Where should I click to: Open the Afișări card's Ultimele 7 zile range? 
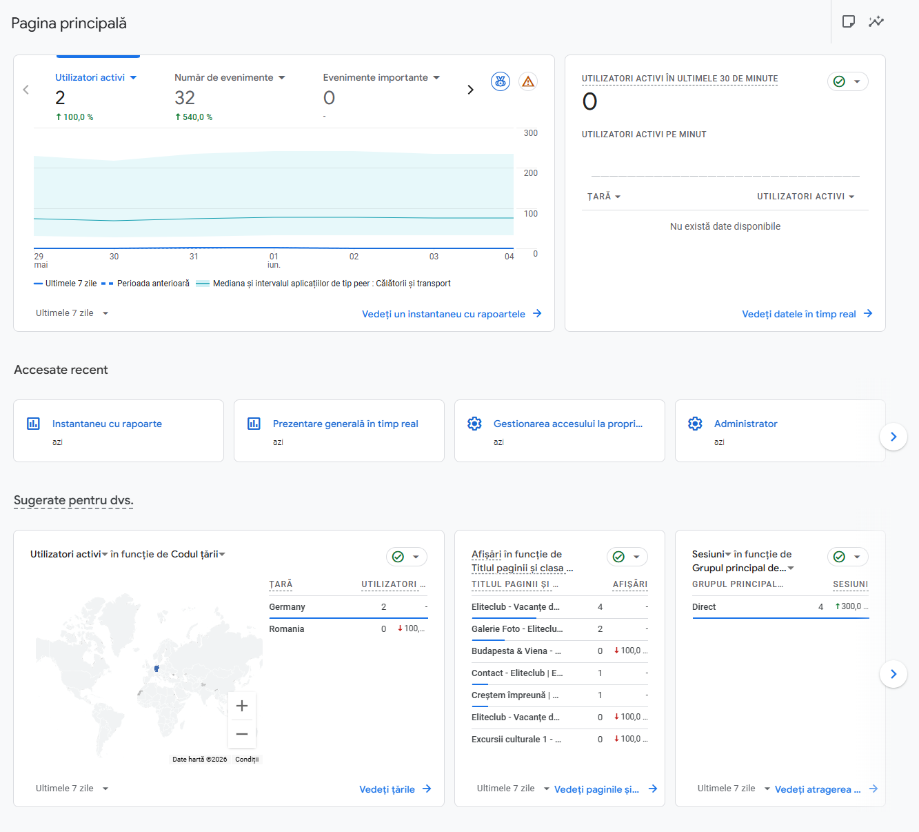coord(513,789)
